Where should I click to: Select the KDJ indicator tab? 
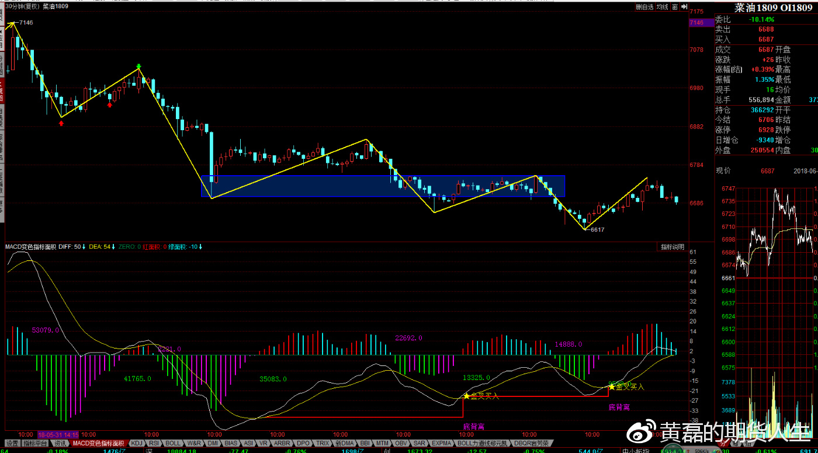tap(136, 443)
